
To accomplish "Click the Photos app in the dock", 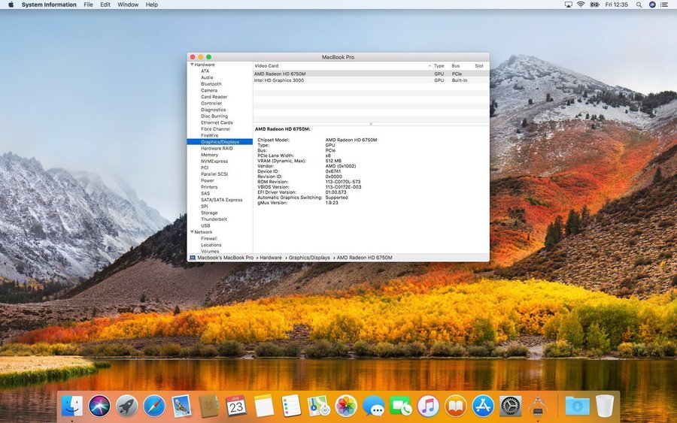I will [346, 406].
